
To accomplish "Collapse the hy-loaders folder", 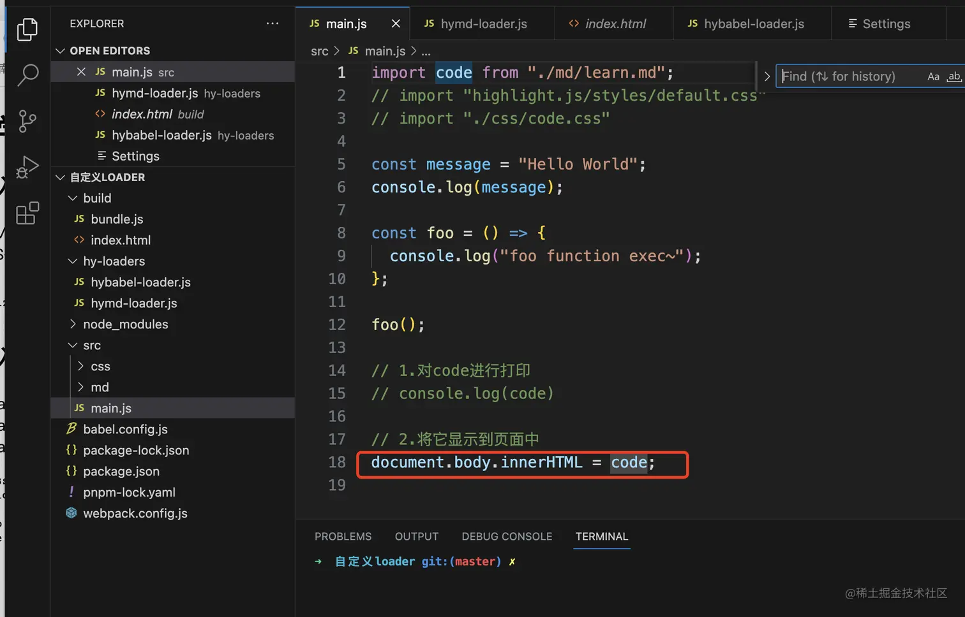I will 73,261.
